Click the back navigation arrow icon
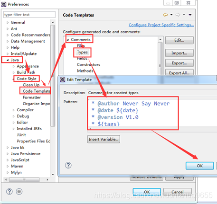The image size is (217, 204). click(x=165, y=15)
